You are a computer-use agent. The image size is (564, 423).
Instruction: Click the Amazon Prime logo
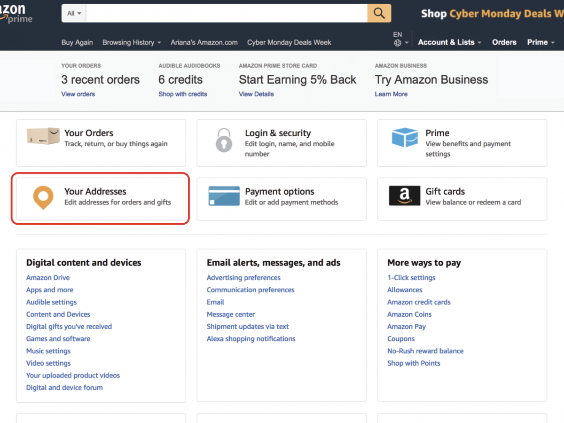[16, 14]
